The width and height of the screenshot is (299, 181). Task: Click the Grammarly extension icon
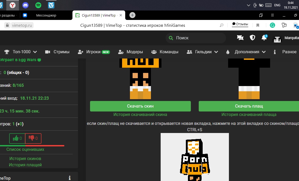click(x=272, y=25)
